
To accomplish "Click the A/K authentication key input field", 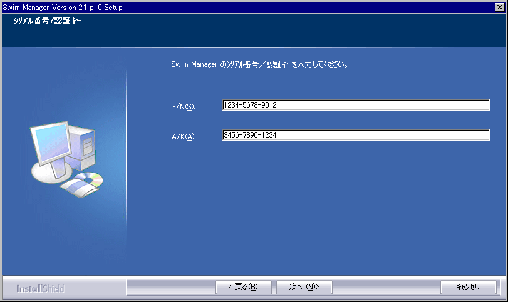I will pos(356,135).
